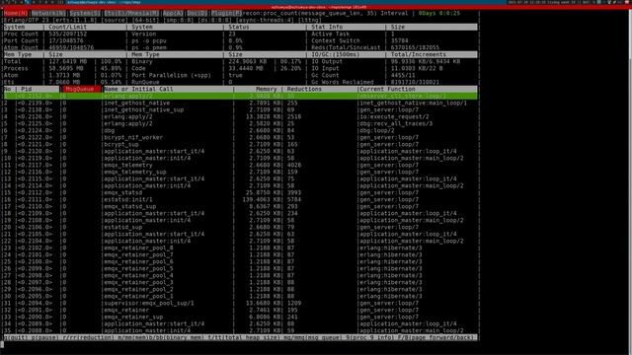632x355 pixels.
Task: Click the Name or Initial Call header
Action: 138,89
